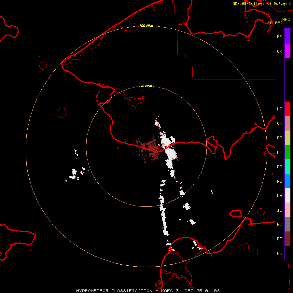Click the brown biological echo cluster at radar center
The width and height of the screenshot is (293, 293).
(149, 150)
